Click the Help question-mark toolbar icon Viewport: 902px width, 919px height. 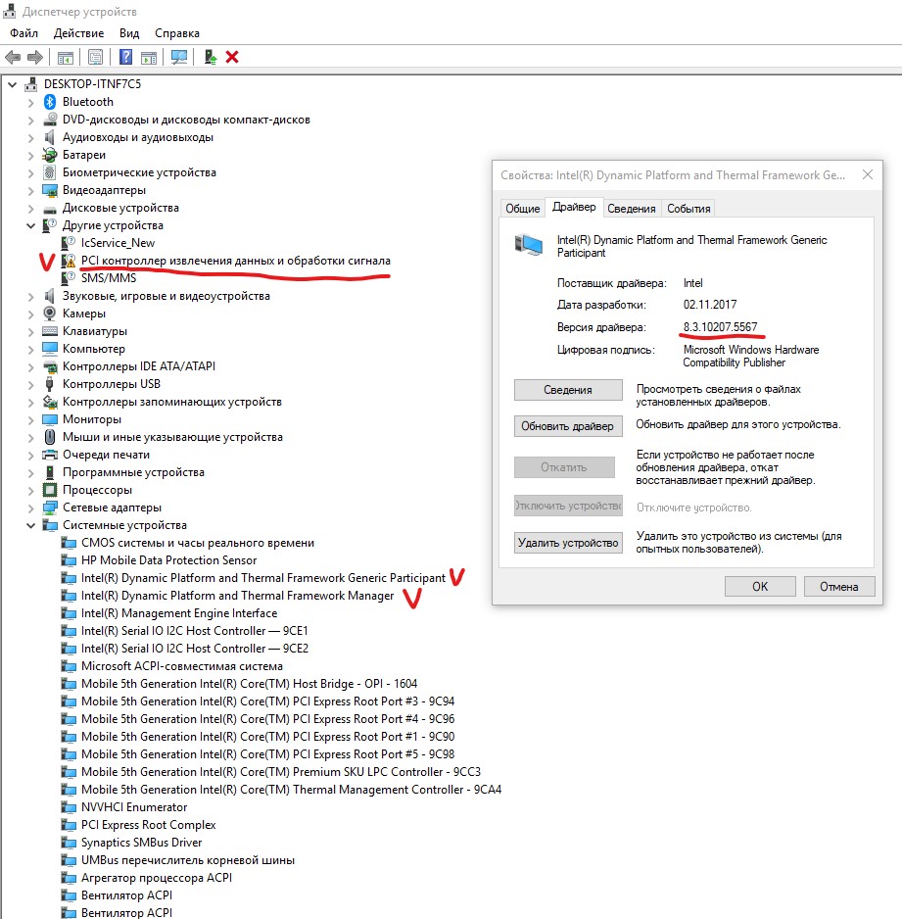point(125,58)
